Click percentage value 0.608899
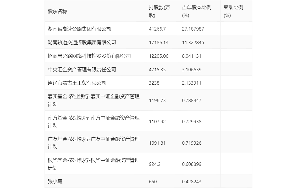Image resolution: width=297 pixels, height=188 pixels. (192, 164)
